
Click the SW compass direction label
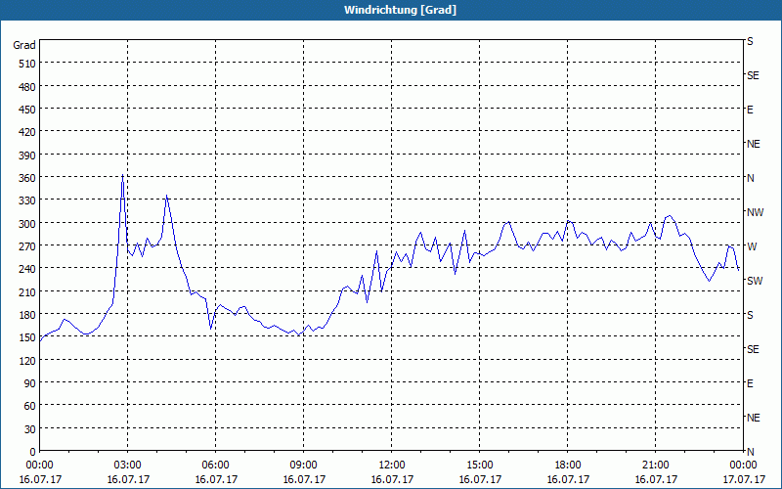click(755, 281)
